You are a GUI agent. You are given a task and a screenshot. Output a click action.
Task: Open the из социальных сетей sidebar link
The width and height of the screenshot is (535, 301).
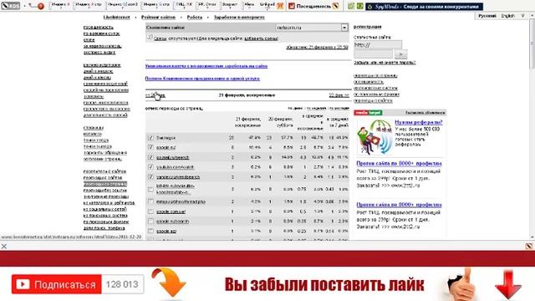pos(104,209)
